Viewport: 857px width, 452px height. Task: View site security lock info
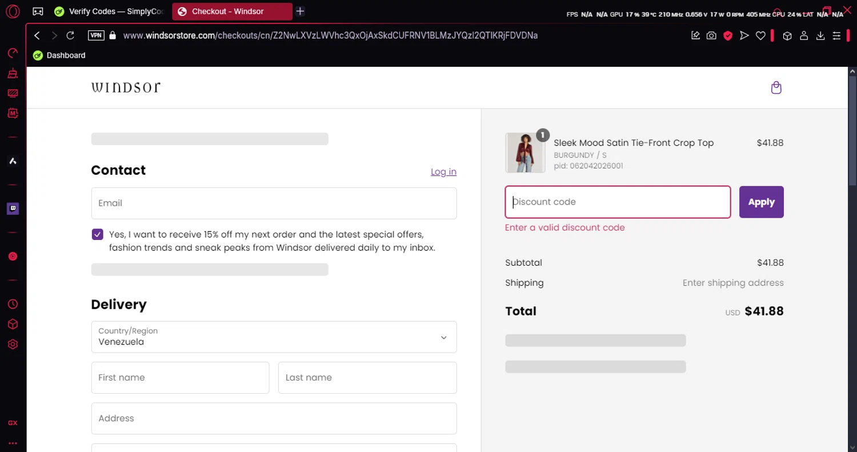[x=113, y=35]
